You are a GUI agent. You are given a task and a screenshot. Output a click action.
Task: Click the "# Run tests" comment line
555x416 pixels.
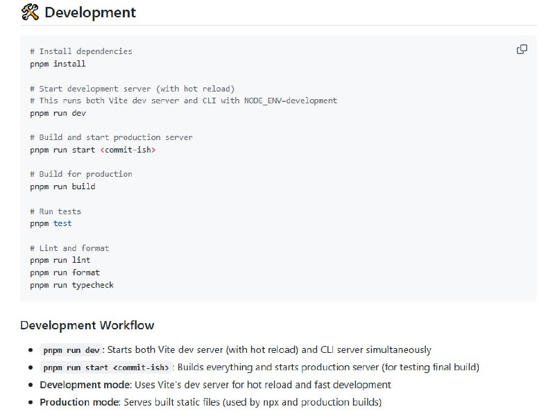[x=55, y=211]
